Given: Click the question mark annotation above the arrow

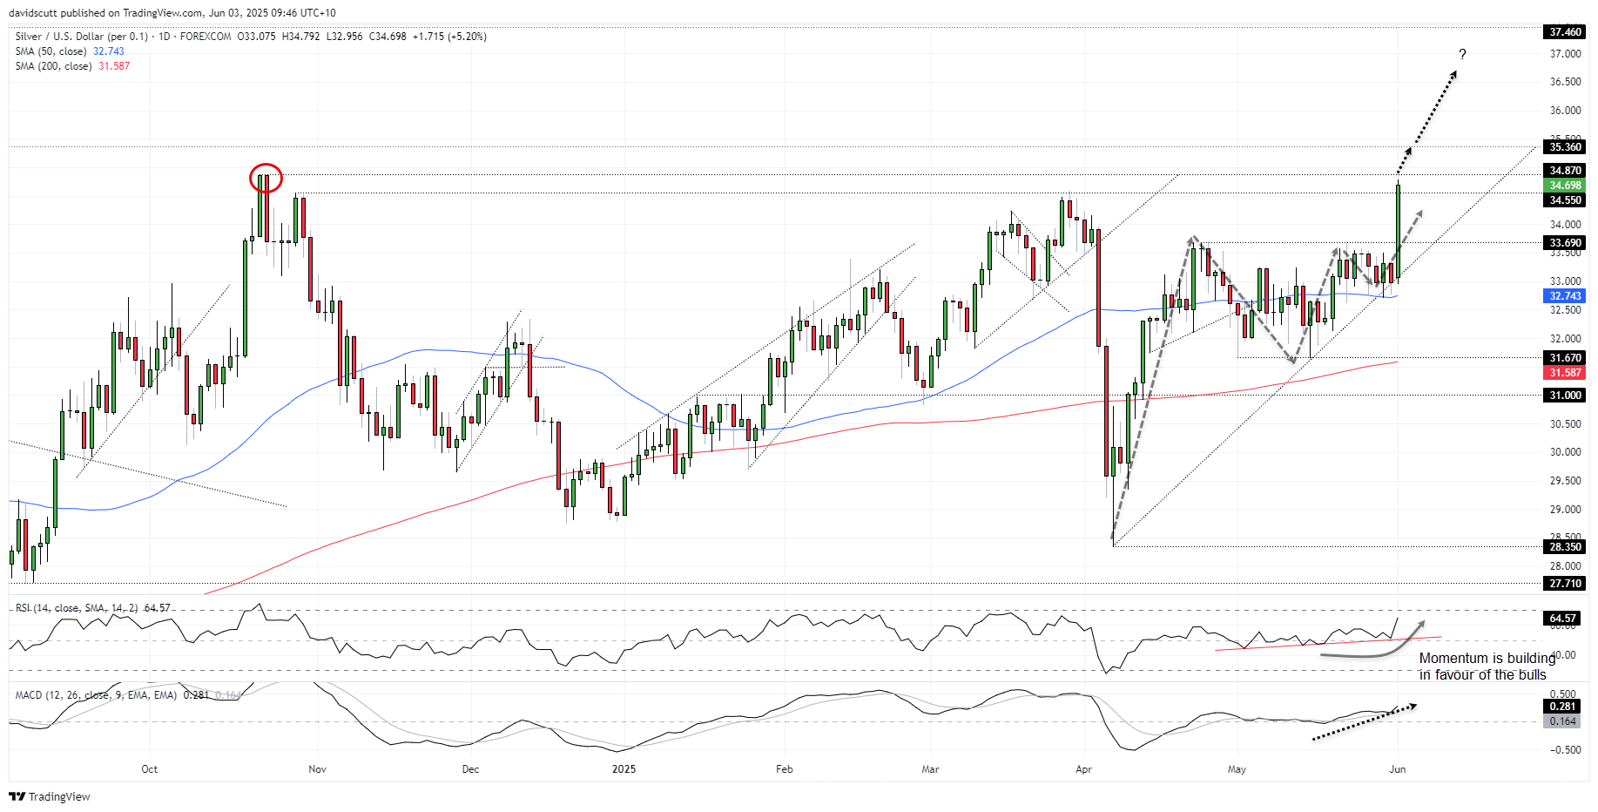Looking at the screenshot, I should (1462, 55).
